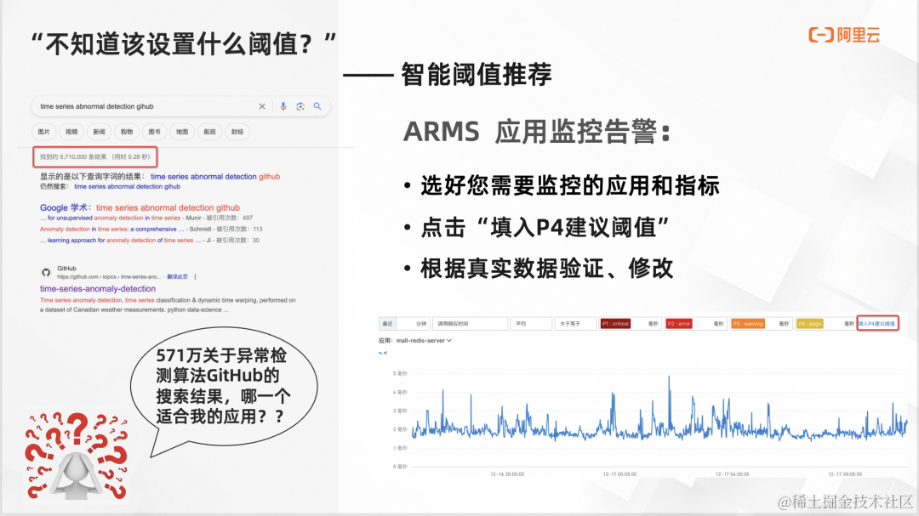The width and height of the screenshot is (919, 516).
Task: Click the 12-17 00:00:00 axis label
Action: pos(619,474)
